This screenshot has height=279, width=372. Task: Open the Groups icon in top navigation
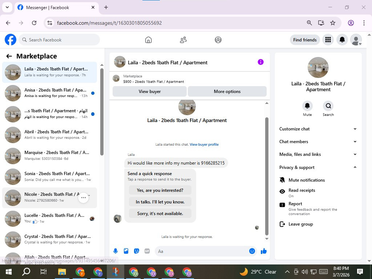point(218,40)
